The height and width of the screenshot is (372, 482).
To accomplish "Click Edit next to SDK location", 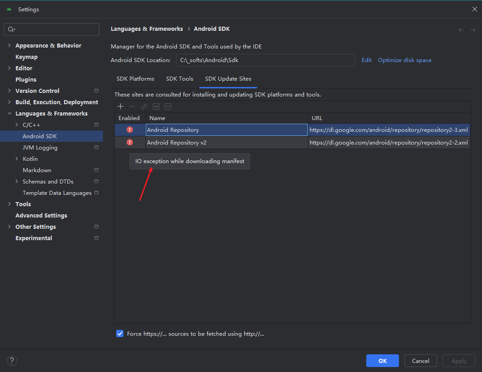I will click(x=366, y=60).
